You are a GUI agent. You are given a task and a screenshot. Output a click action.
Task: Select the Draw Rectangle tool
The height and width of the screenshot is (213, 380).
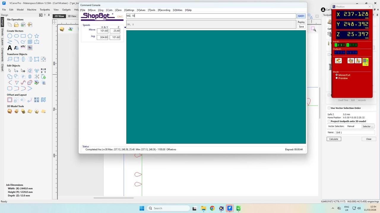[x=23, y=36]
